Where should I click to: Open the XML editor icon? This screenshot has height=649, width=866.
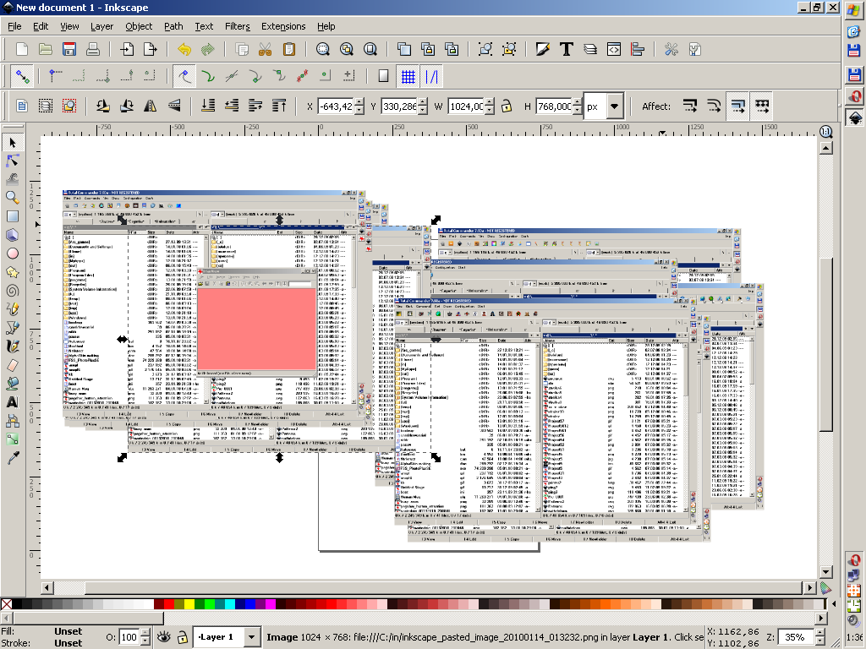(614, 49)
